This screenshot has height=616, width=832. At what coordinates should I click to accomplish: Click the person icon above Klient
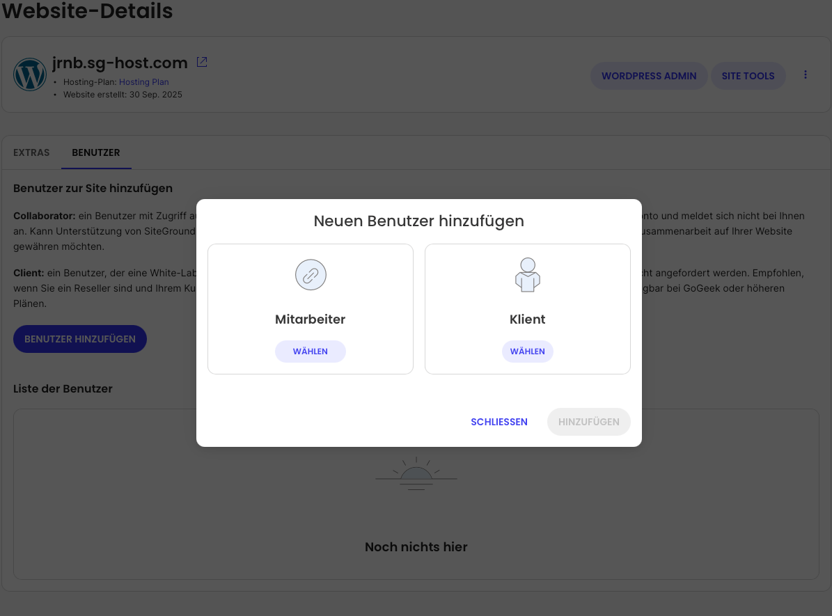(528, 275)
